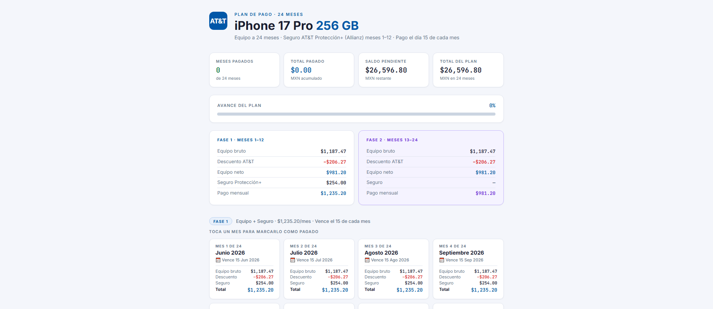Select the Seguro $254.00 amount in the Junio 2026 card
Image resolution: width=713 pixels, height=309 pixels.
pyautogui.click(x=265, y=283)
